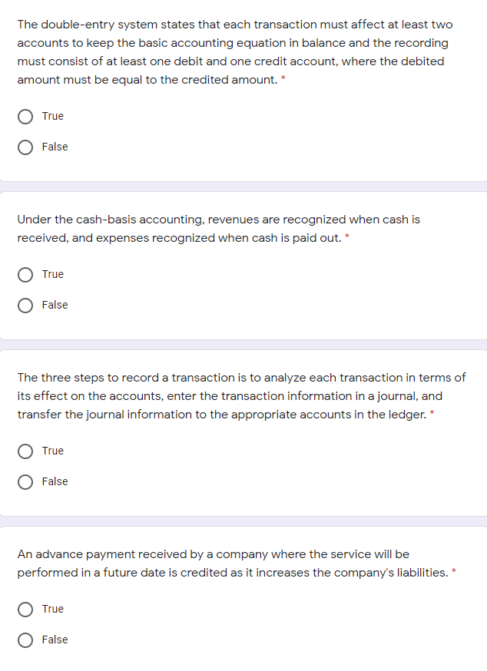Mark False for the three steps question
487x671 pixels.
pos(25,481)
